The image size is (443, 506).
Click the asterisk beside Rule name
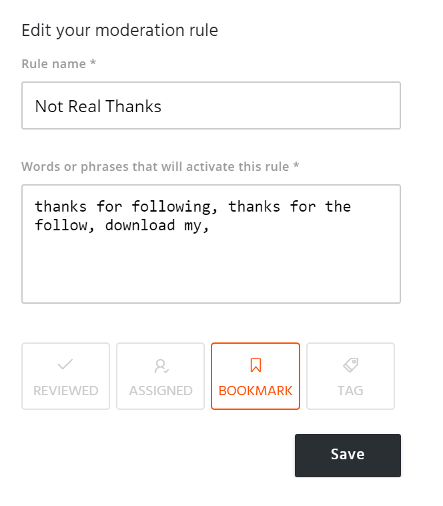93,63
